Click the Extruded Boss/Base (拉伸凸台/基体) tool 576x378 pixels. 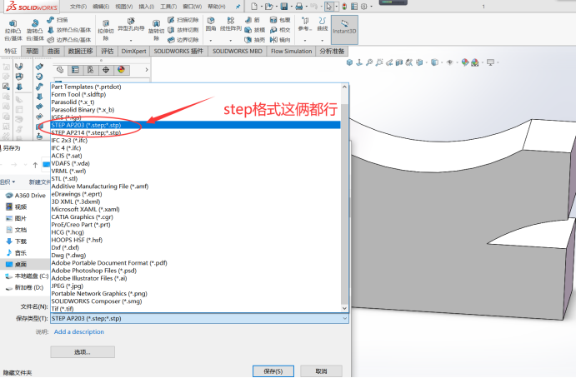[13, 30]
